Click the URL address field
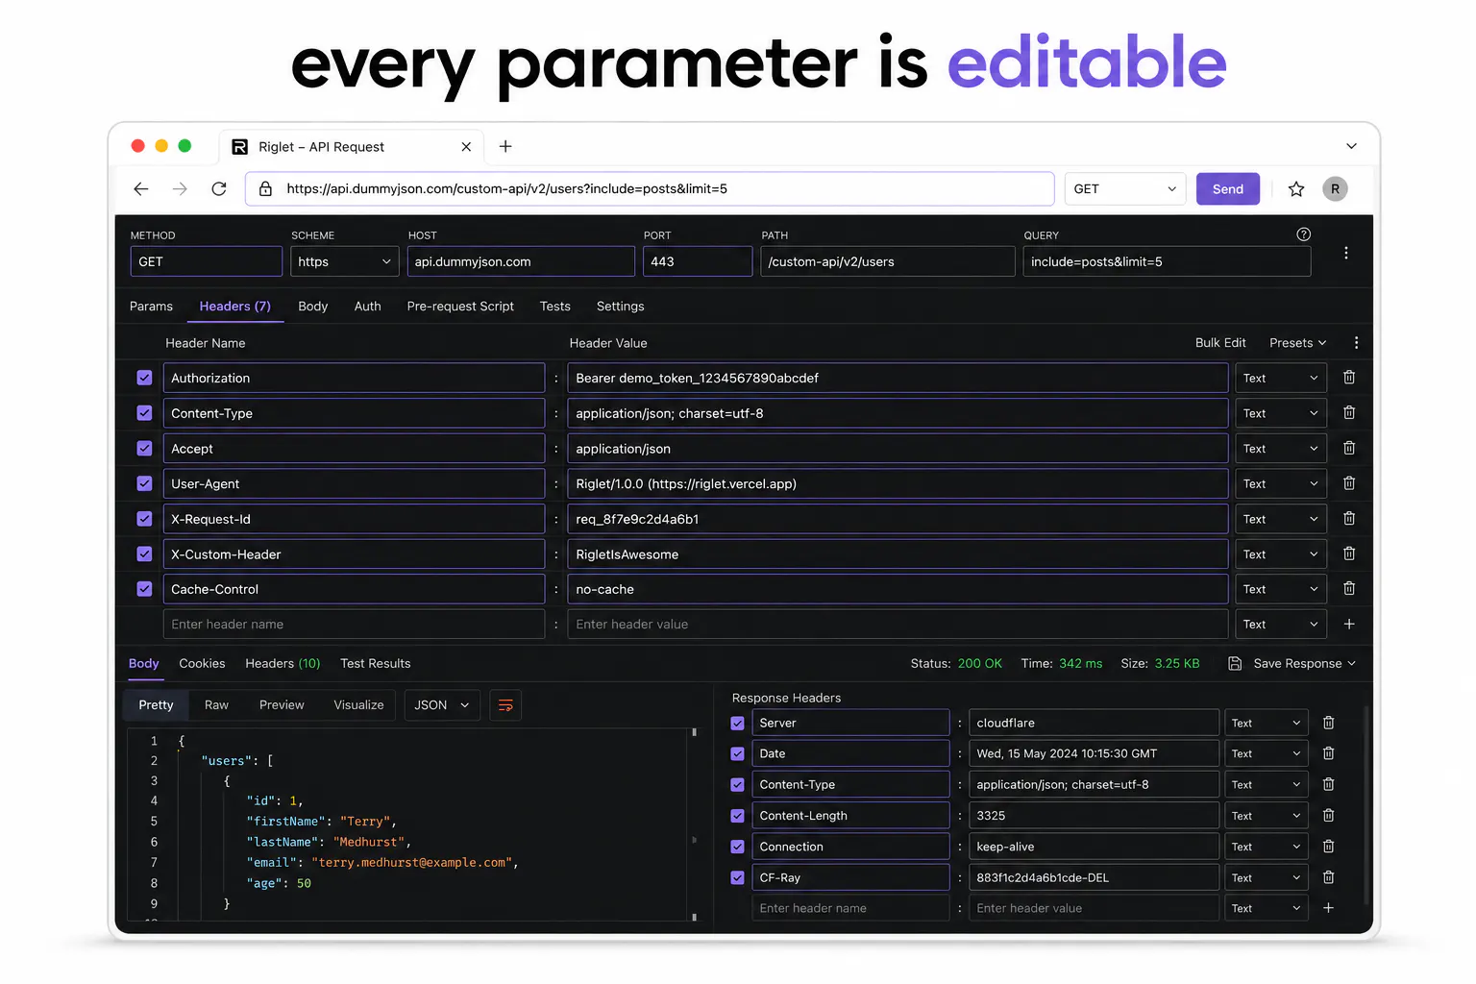Viewport: 1476px width, 984px height. tap(650, 189)
